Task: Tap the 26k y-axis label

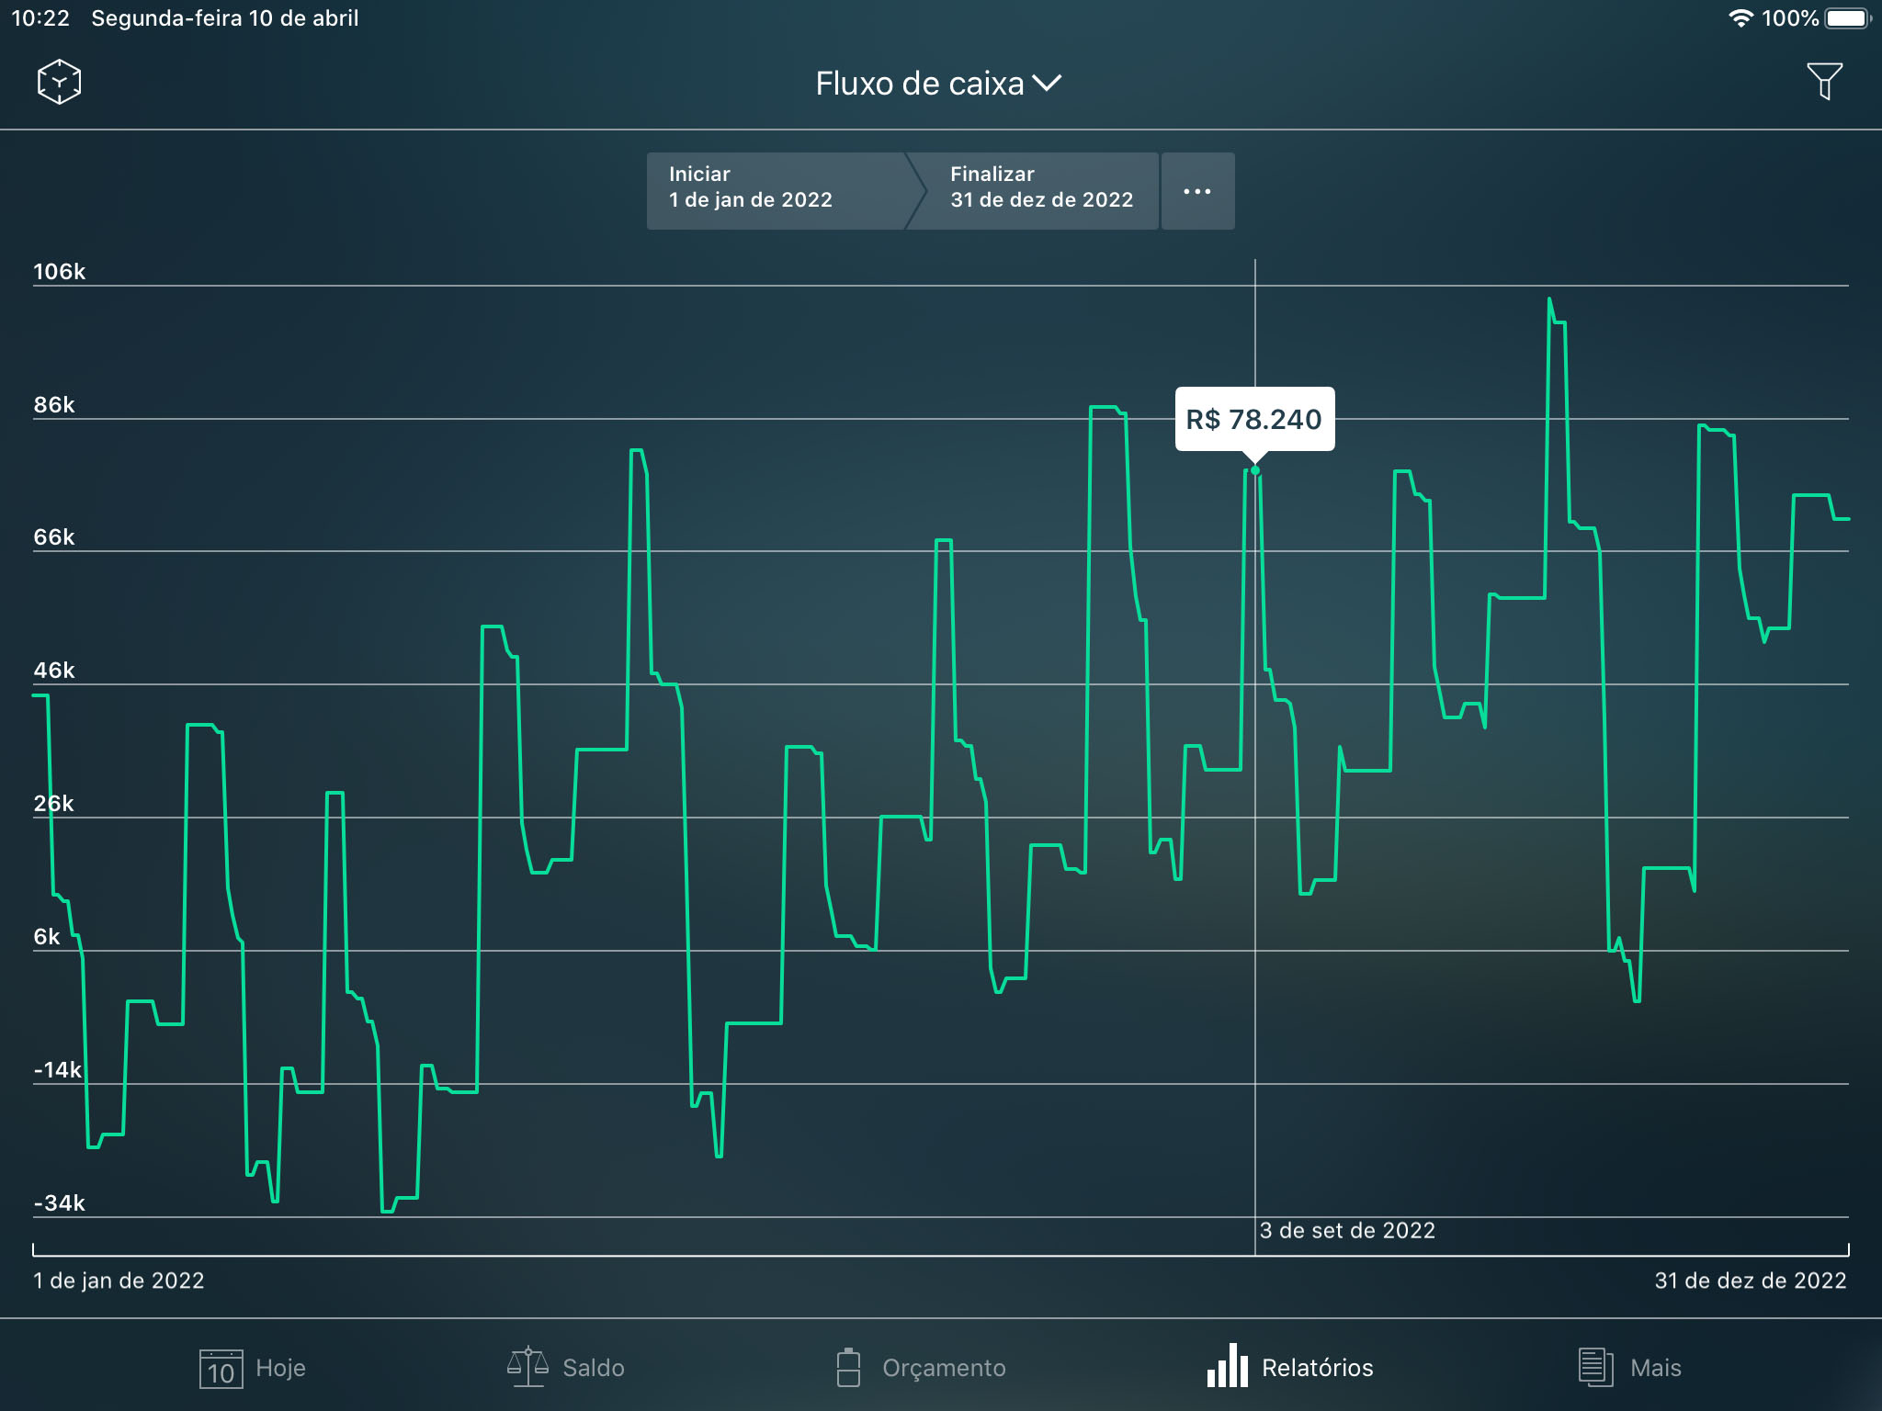Action: pyautogui.click(x=54, y=803)
